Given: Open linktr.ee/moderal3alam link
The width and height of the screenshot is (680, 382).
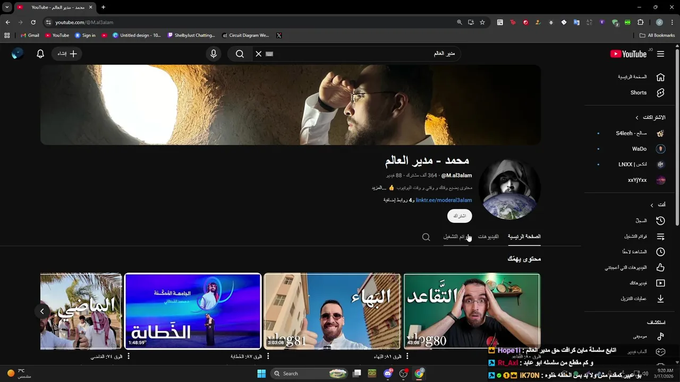Looking at the screenshot, I should tap(444, 201).
